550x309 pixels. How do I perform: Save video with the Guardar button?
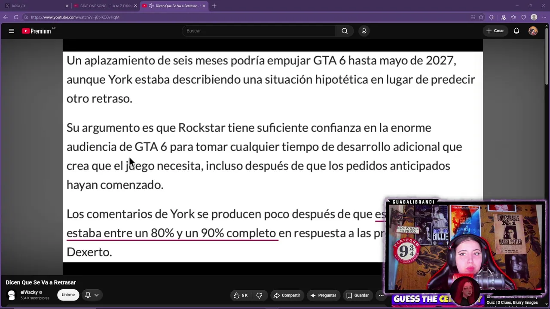pos(357,295)
